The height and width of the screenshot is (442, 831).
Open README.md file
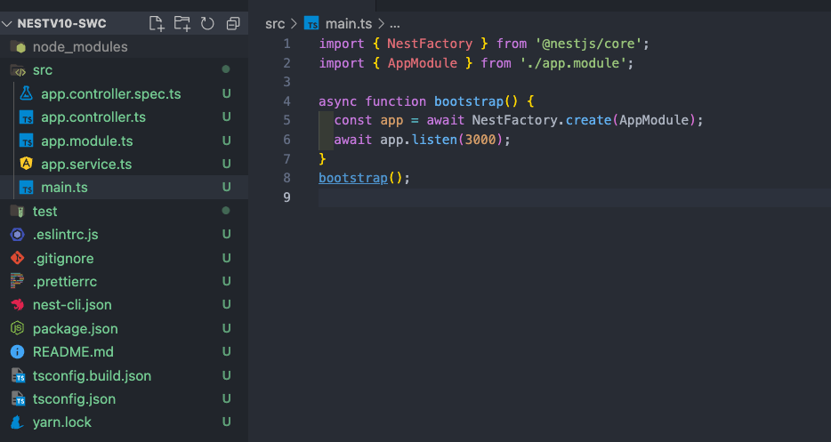[x=124, y=352]
